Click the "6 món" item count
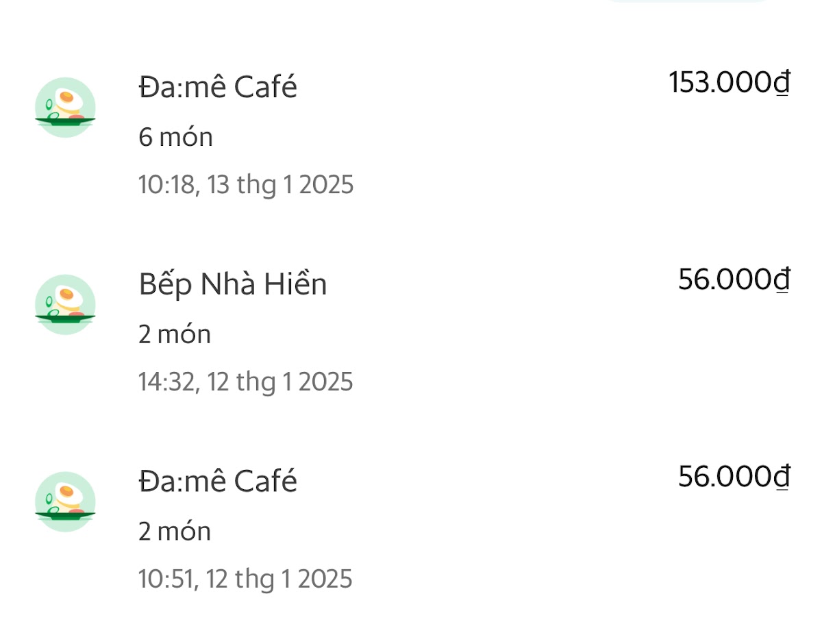 175,138
